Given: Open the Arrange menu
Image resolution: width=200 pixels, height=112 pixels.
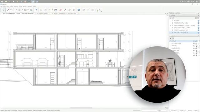Looking at the screenshot, I should coord(16,7).
